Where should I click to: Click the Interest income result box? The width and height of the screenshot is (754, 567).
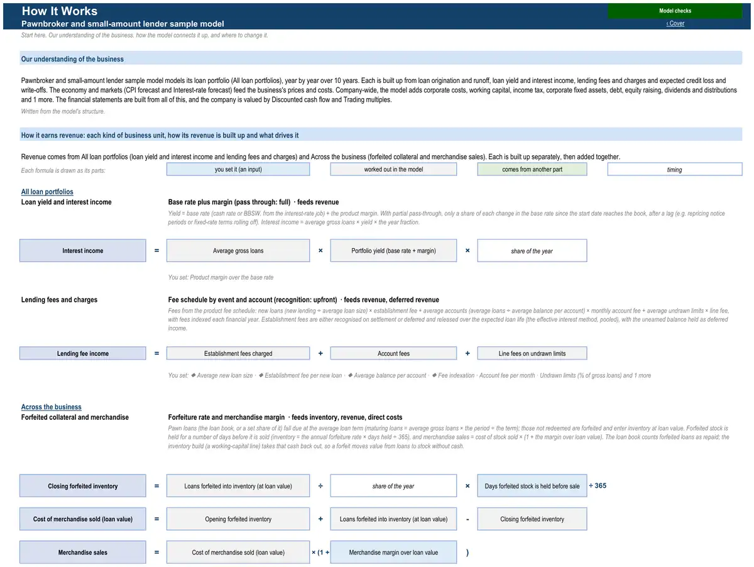coord(83,251)
